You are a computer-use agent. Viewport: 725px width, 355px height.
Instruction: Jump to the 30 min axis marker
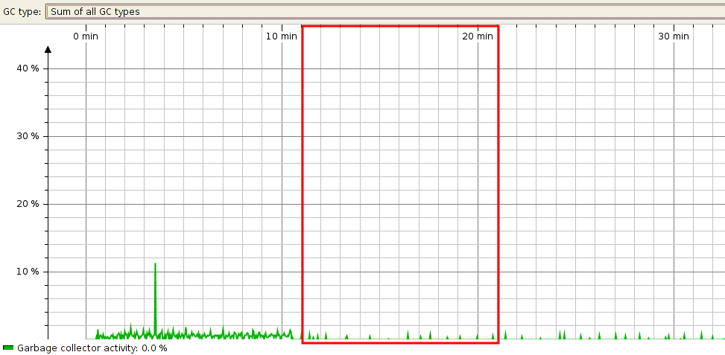pos(674,36)
